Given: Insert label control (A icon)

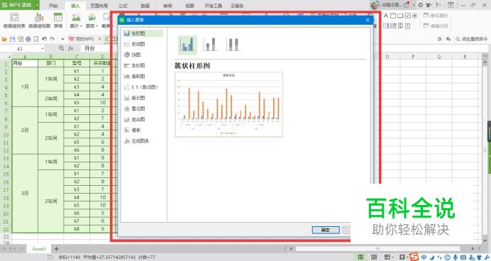Looking at the screenshot, I should (x=386, y=16).
